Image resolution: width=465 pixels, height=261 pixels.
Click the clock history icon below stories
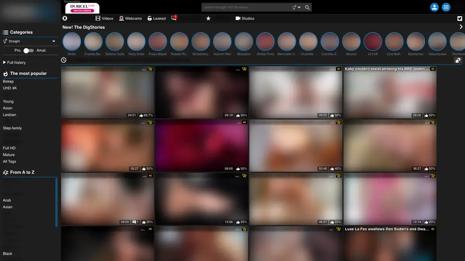tap(64, 60)
